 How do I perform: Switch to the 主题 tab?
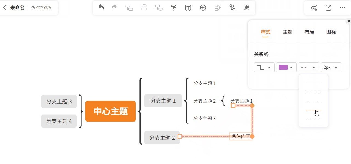coord(288,32)
